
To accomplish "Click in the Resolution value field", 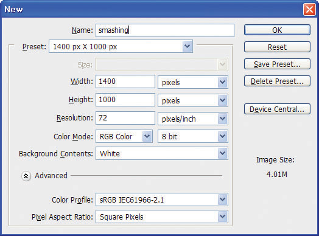I will click(125, 118).
